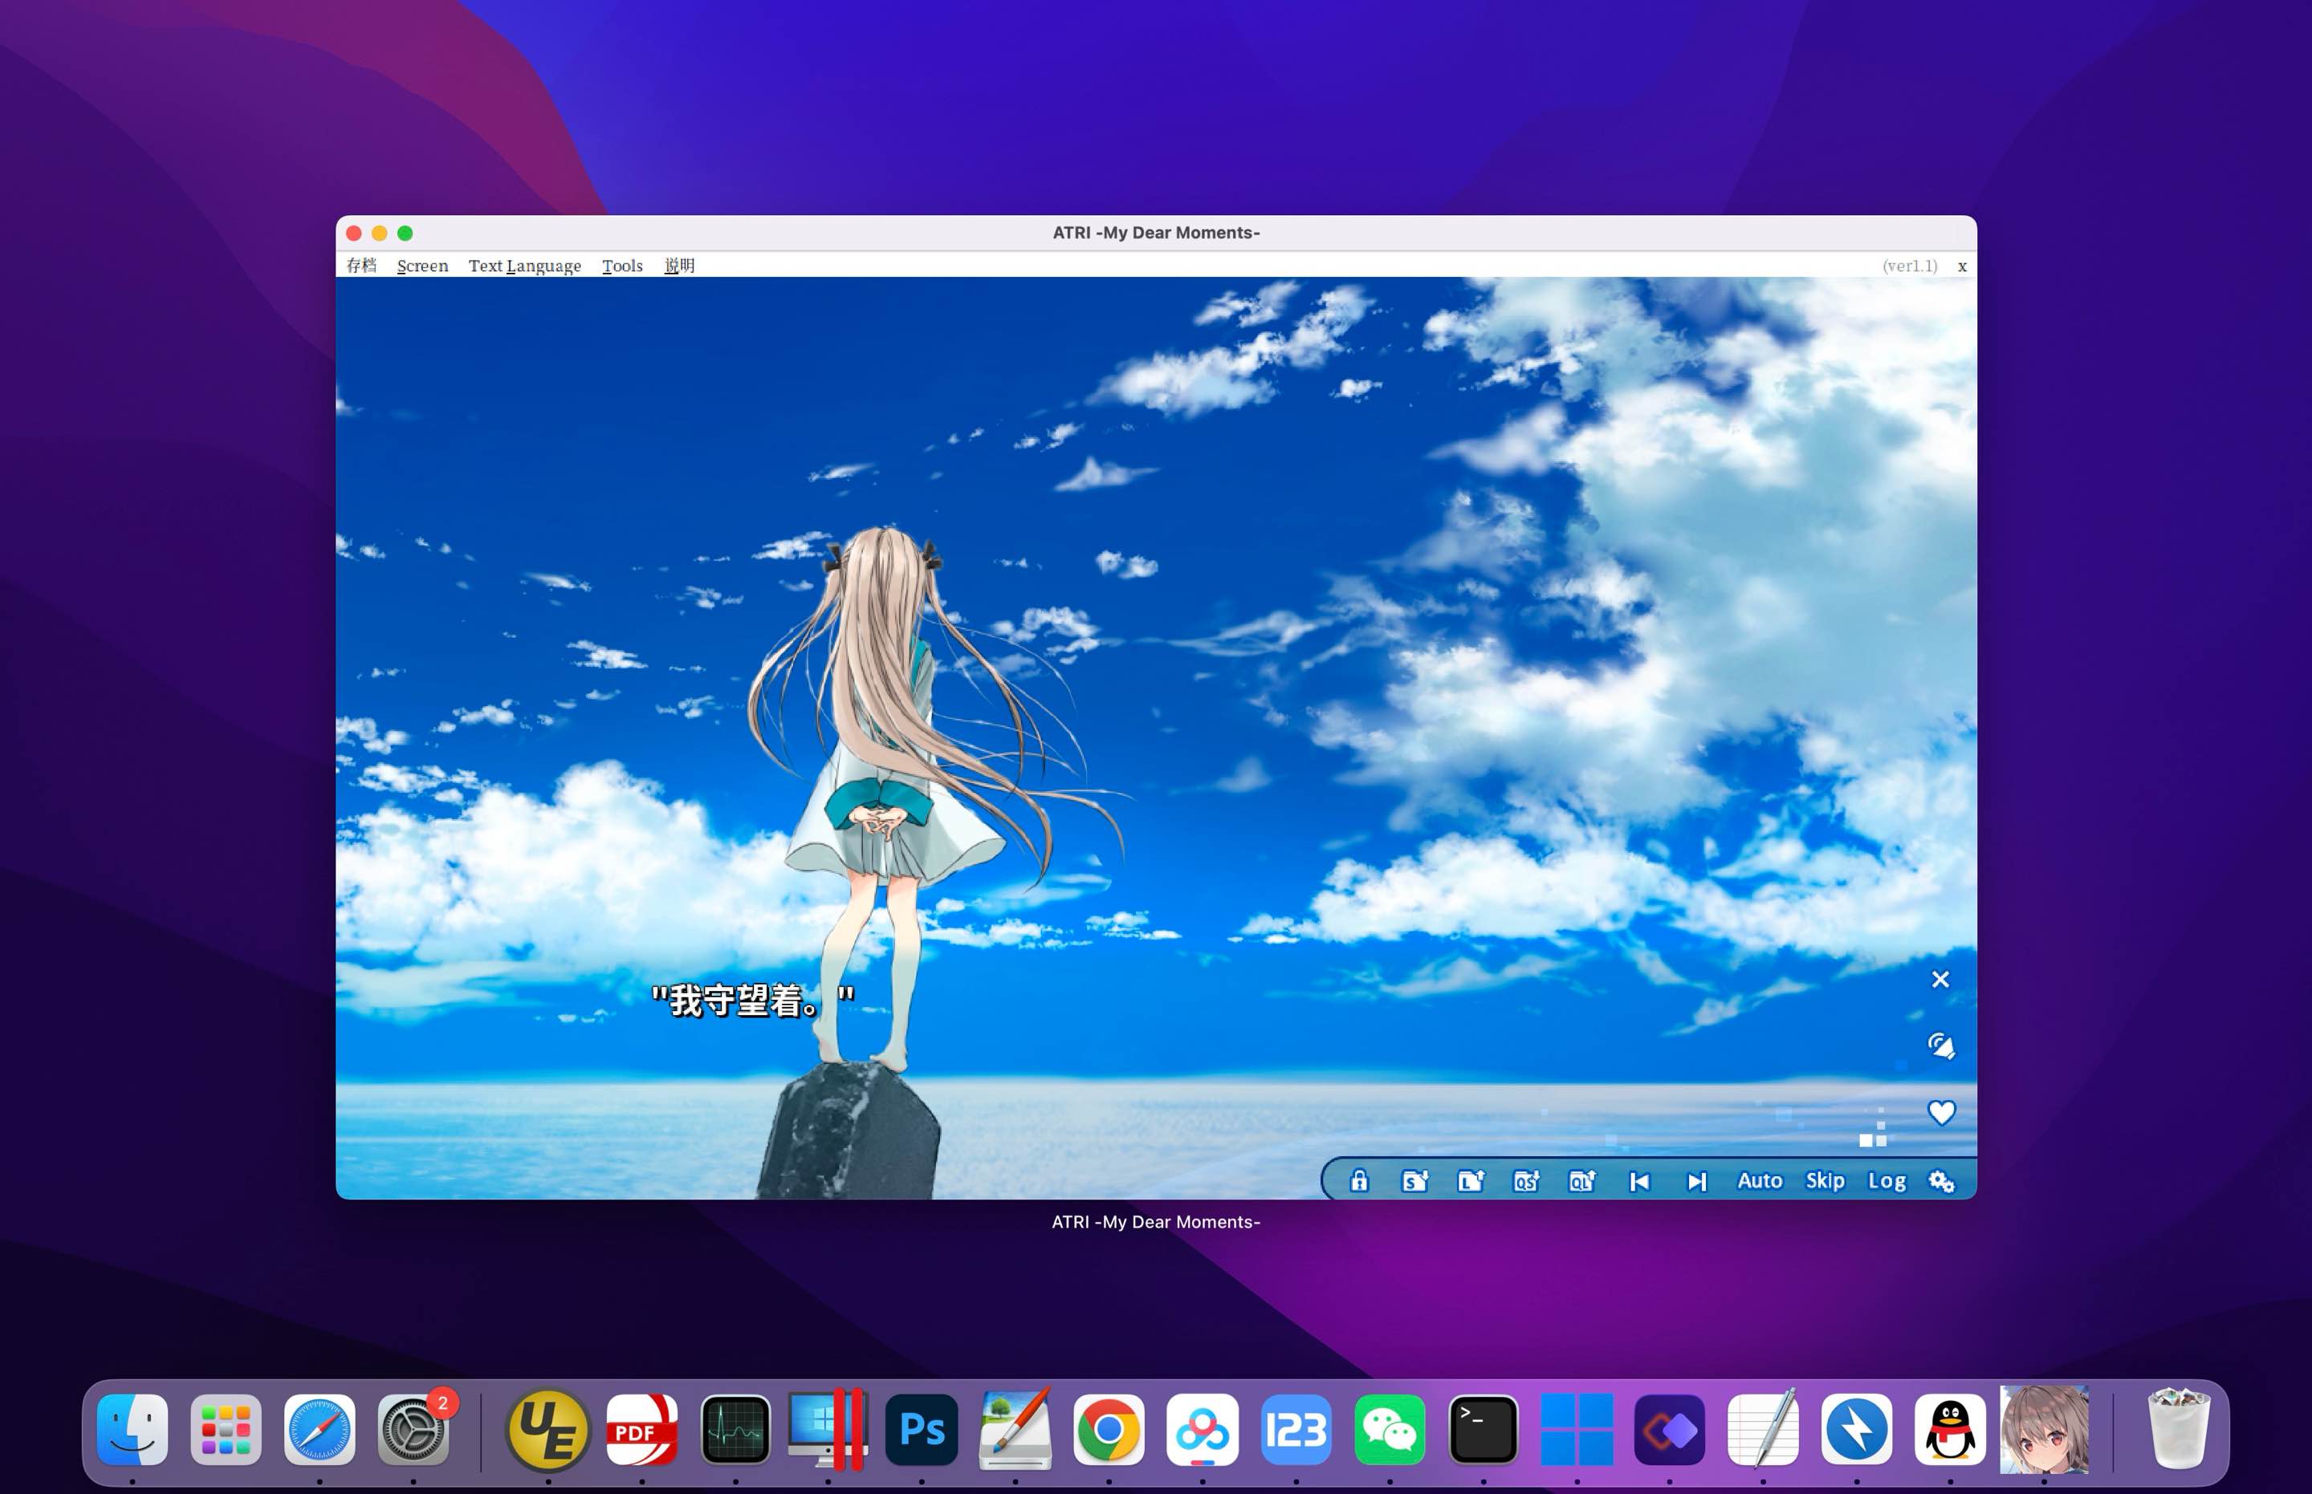This screenshot has width=2312, height=1494.
Task: Open Photoshop from the Dock
Action: pyautogui.click(x=922, y=1429)
